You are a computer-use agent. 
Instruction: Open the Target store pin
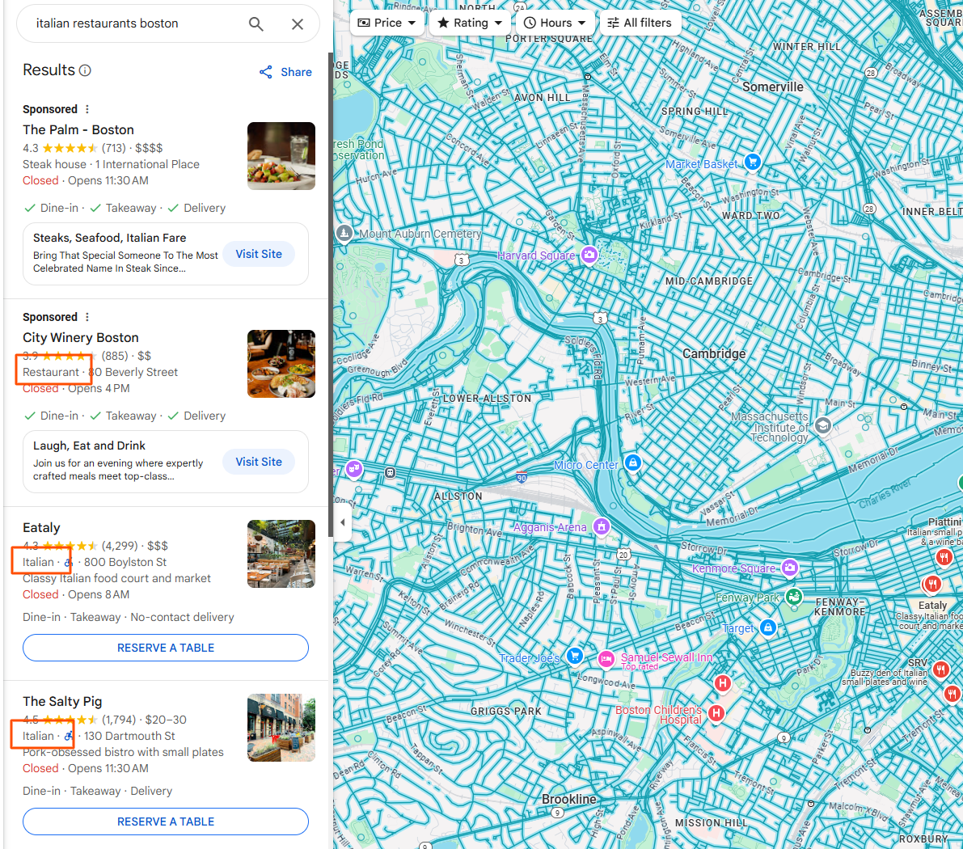[x=767, y=628]
